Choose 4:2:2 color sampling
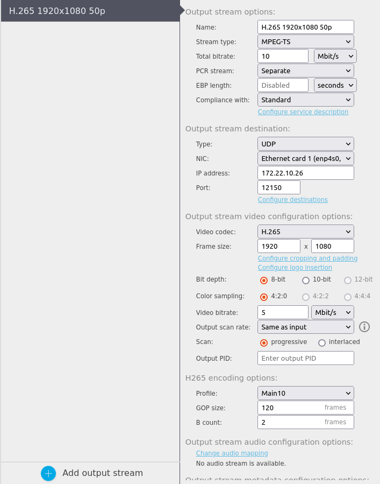Viewport: 380px width, 484px height. tap(306, 297)
